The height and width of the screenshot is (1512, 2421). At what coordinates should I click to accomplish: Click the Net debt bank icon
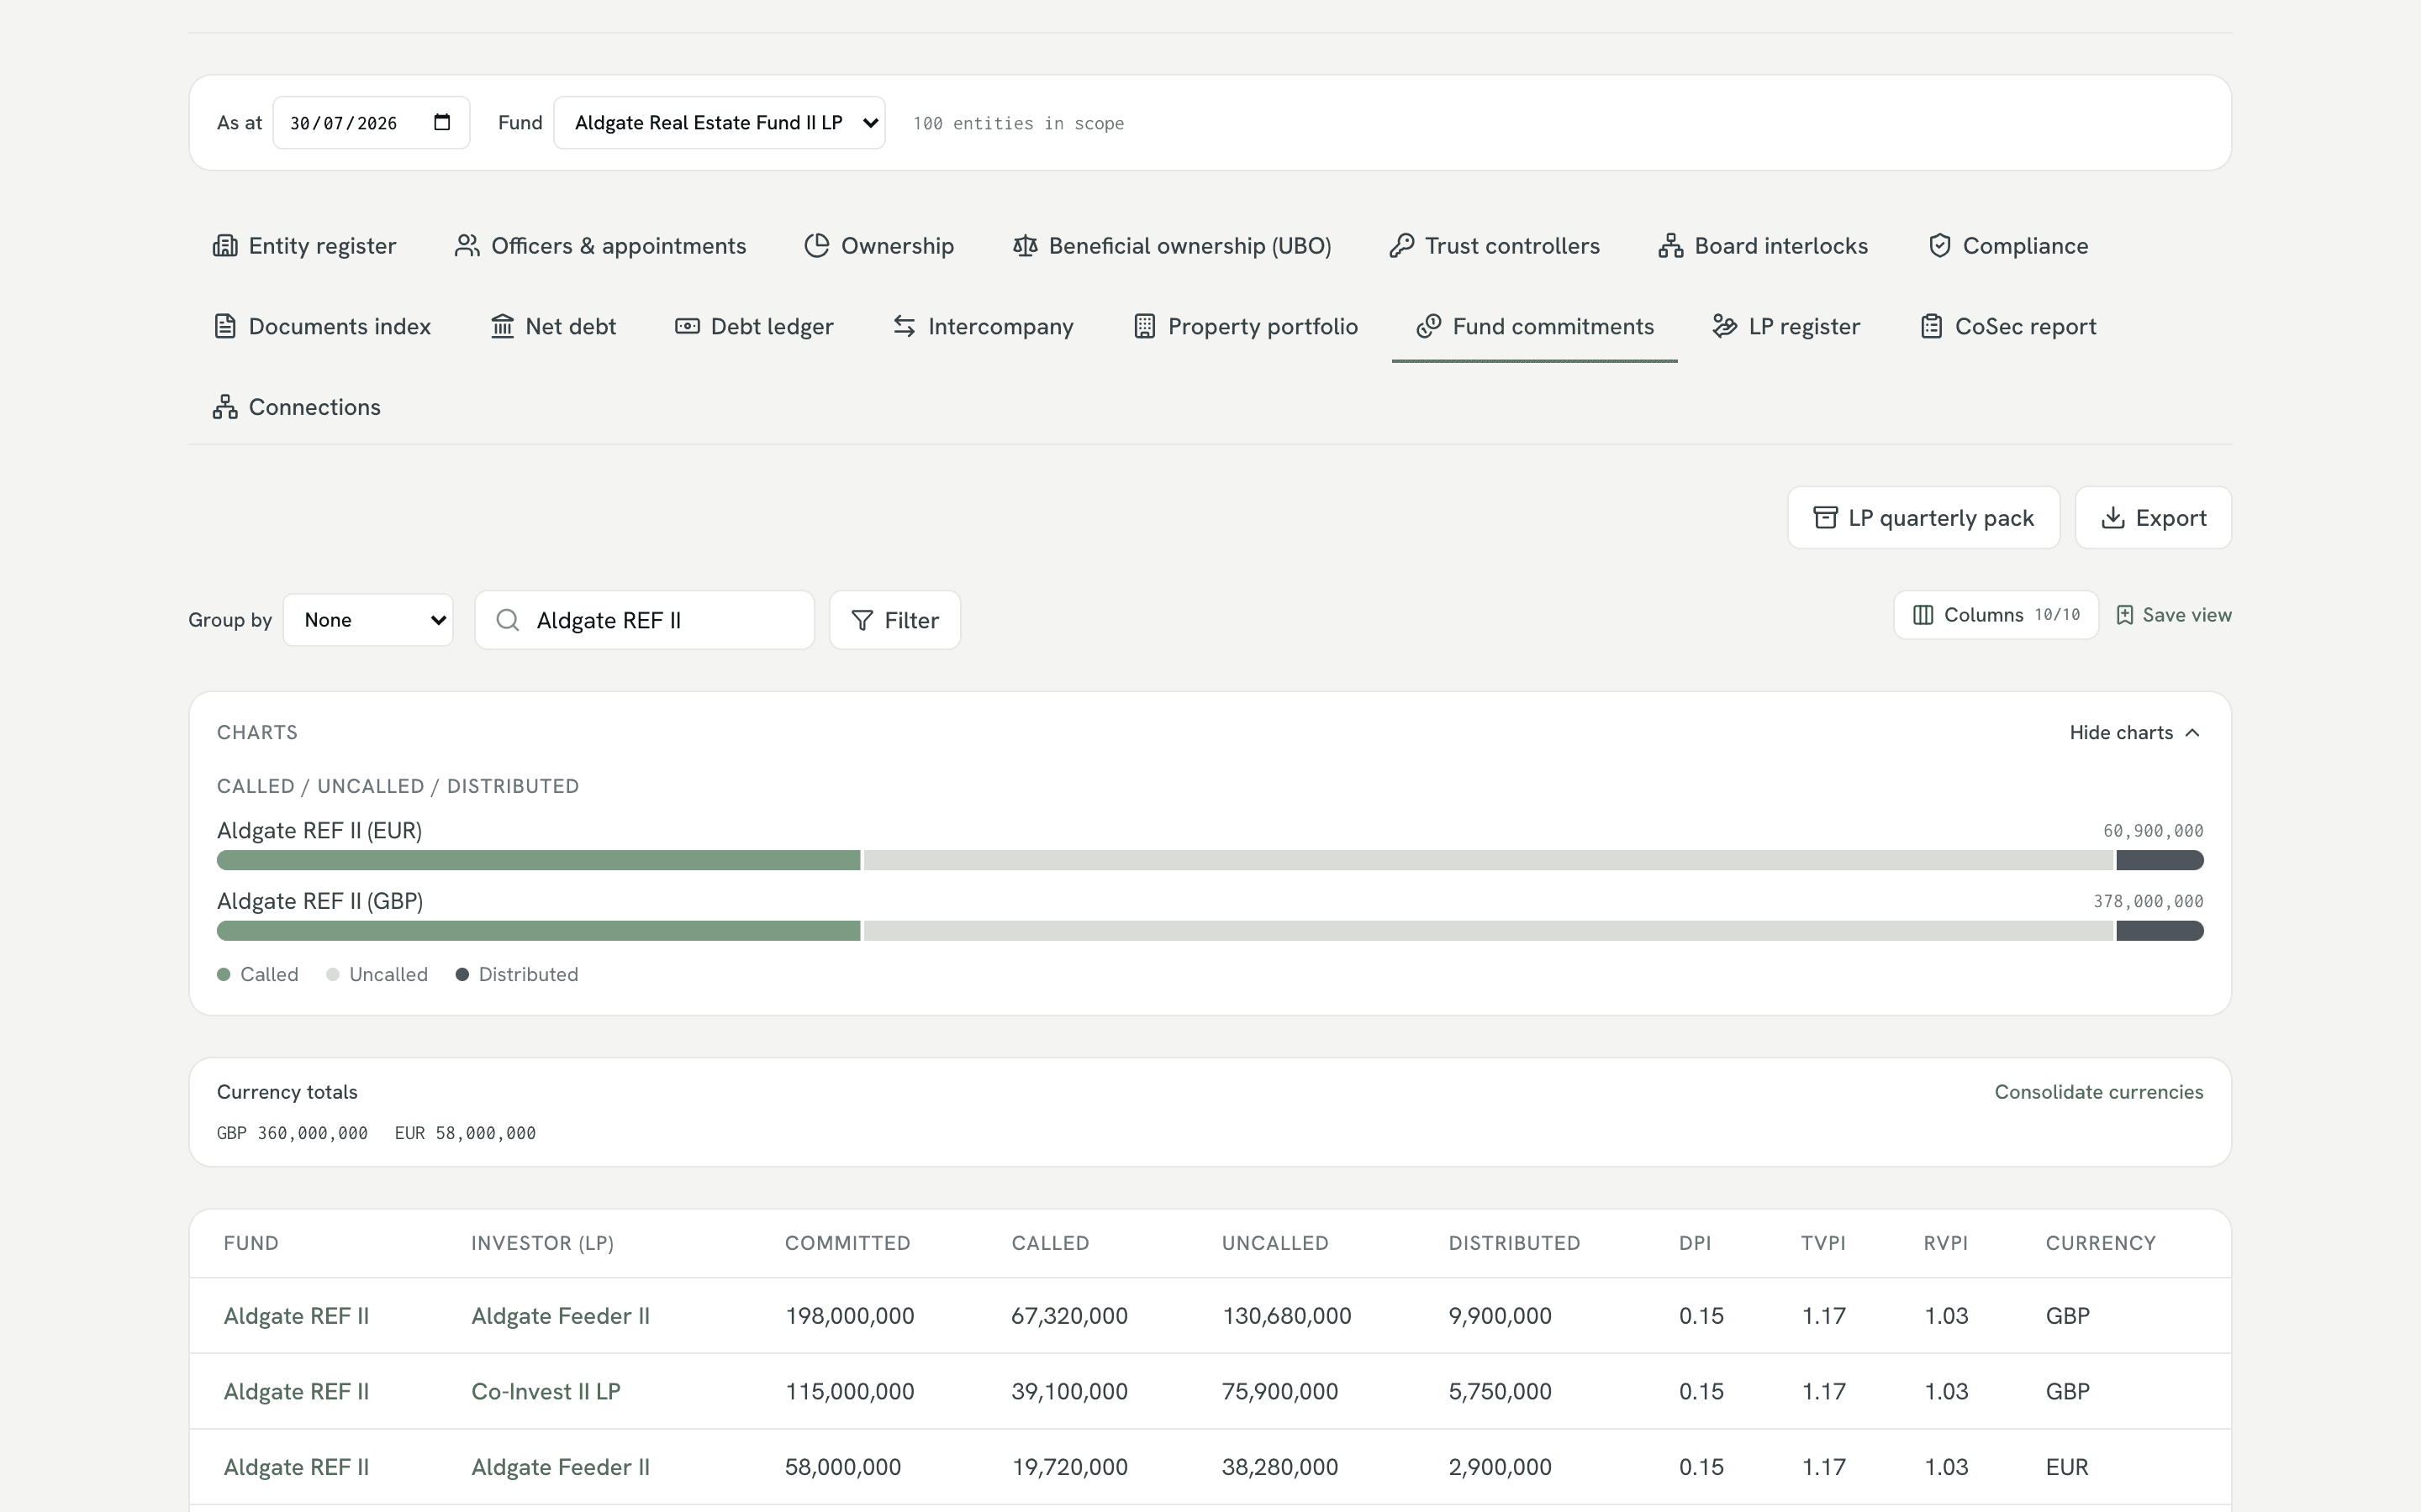click(502, 326)
